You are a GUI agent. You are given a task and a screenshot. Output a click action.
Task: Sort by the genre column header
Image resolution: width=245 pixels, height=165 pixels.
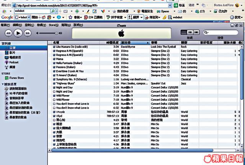[x=189, y=42]
